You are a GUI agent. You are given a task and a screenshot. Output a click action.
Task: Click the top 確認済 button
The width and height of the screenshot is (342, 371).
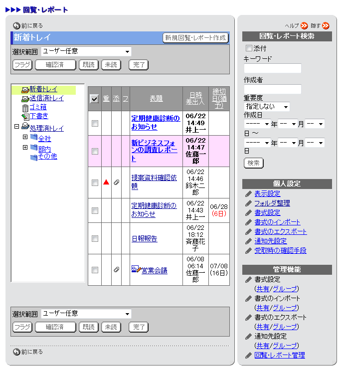pyautogui.click(x=55, y=65)
